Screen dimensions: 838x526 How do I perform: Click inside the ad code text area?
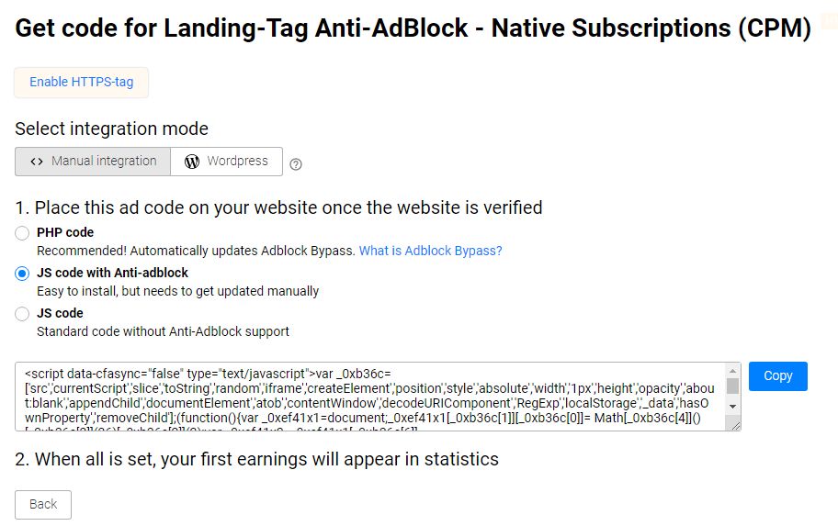tap(368, 397)
